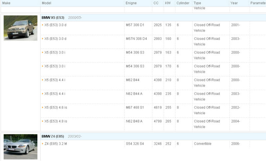Click the Year column header
Image resolution: width=266 pixels, height=161 pixels.
tap(234, 3)
